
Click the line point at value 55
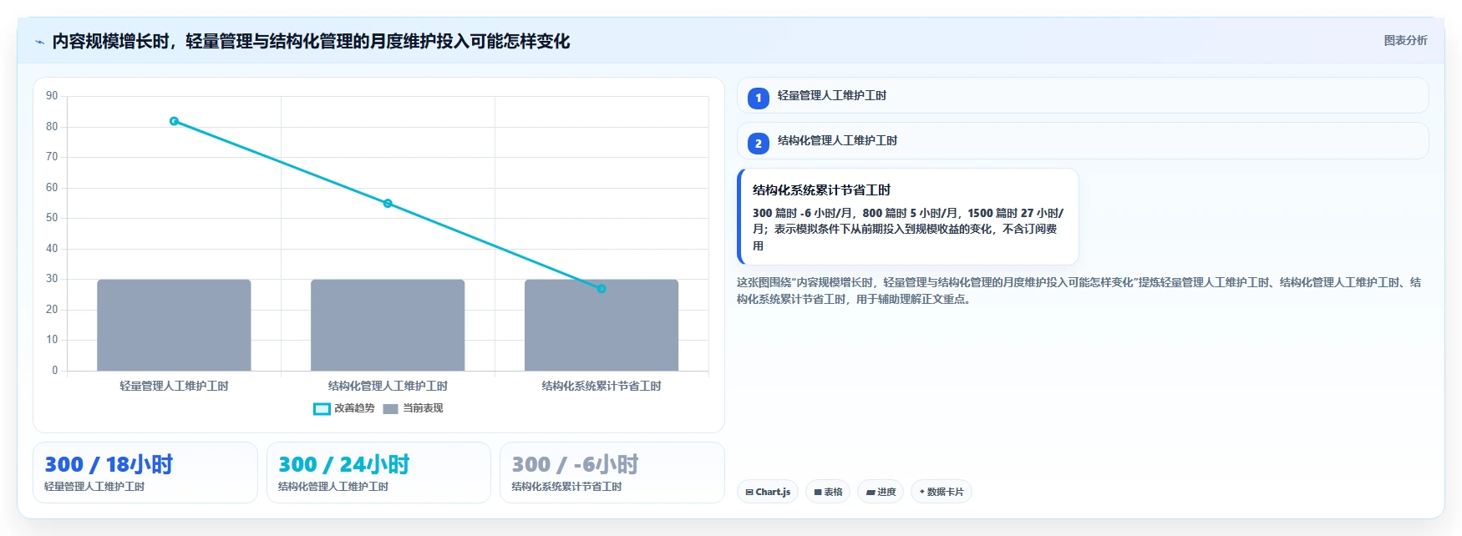388,204
